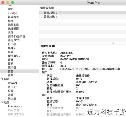Select Raw 支持 under 软件

point(14,110)
